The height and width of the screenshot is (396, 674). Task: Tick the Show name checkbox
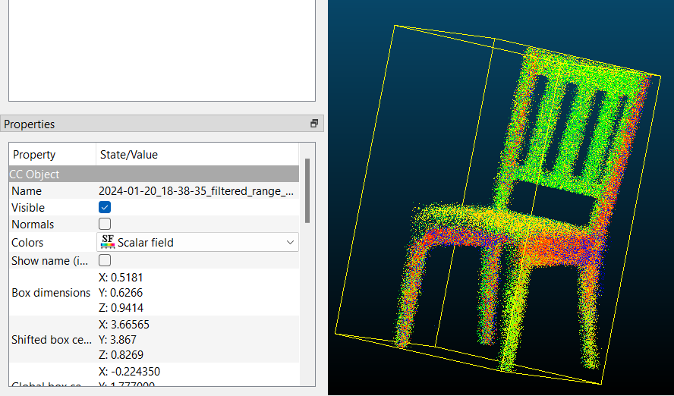tap(105, 260)
